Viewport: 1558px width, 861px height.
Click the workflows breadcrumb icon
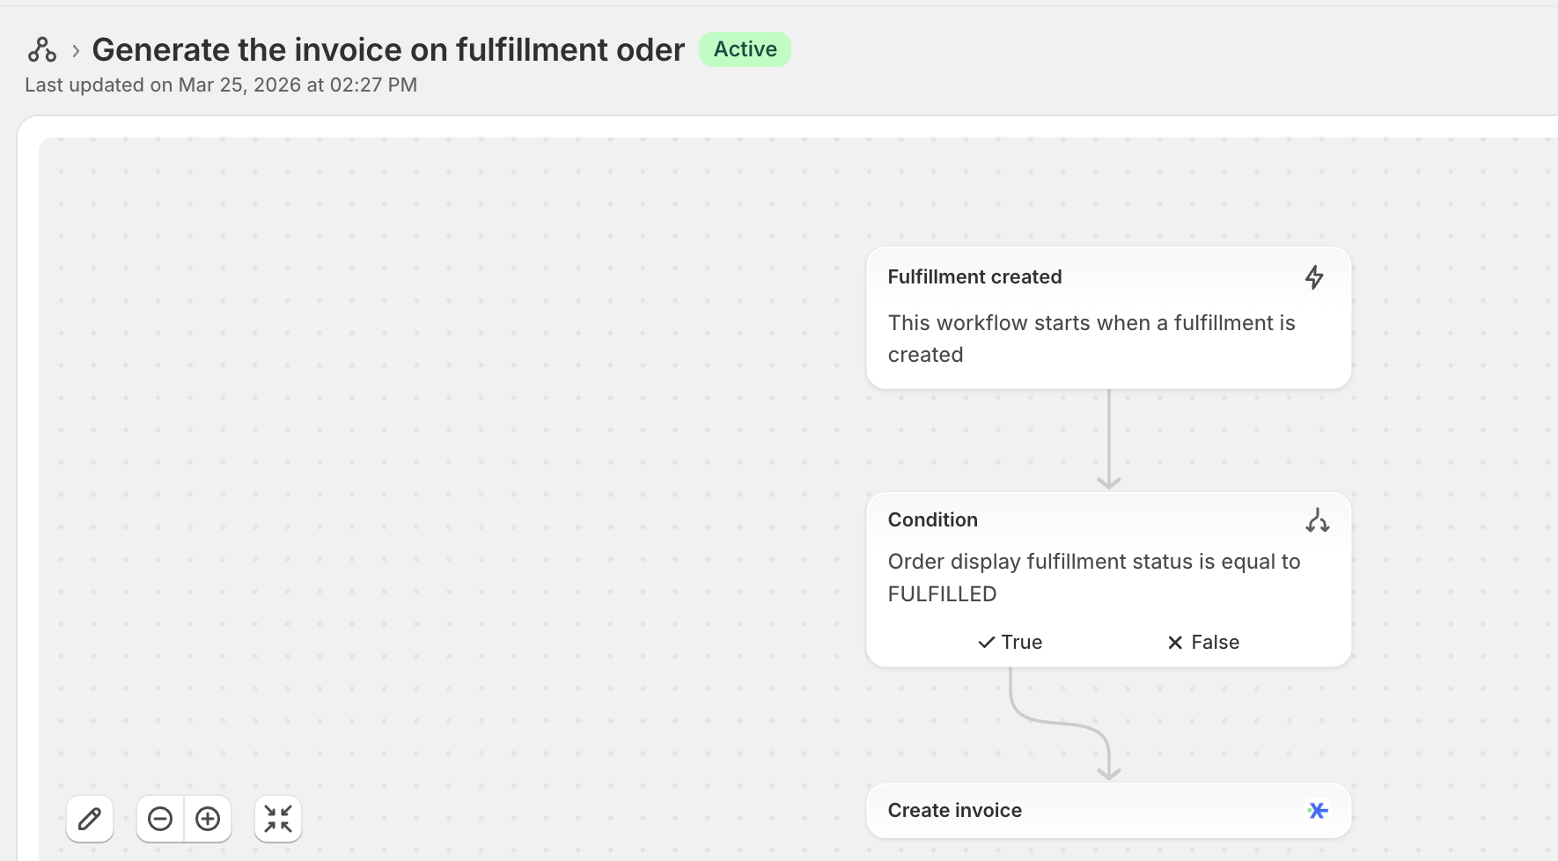pos(41,50)
